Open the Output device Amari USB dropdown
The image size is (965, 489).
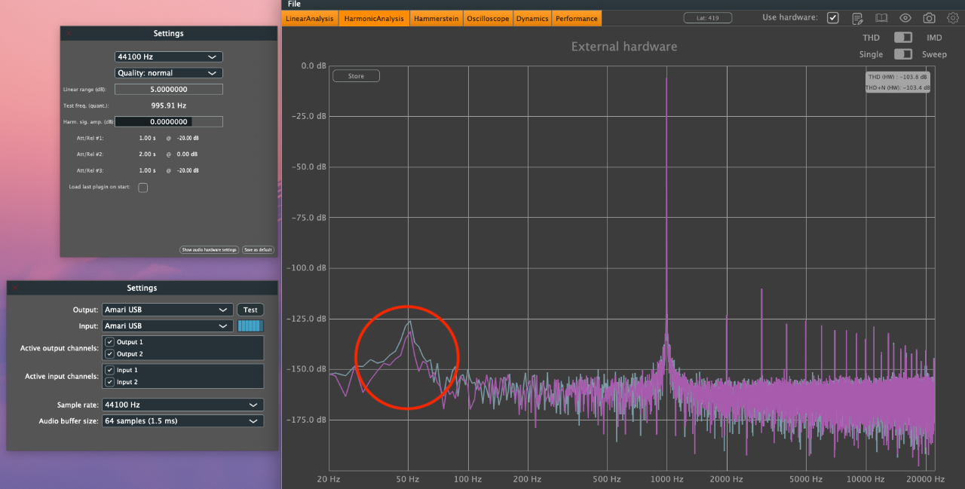(167, 310)
